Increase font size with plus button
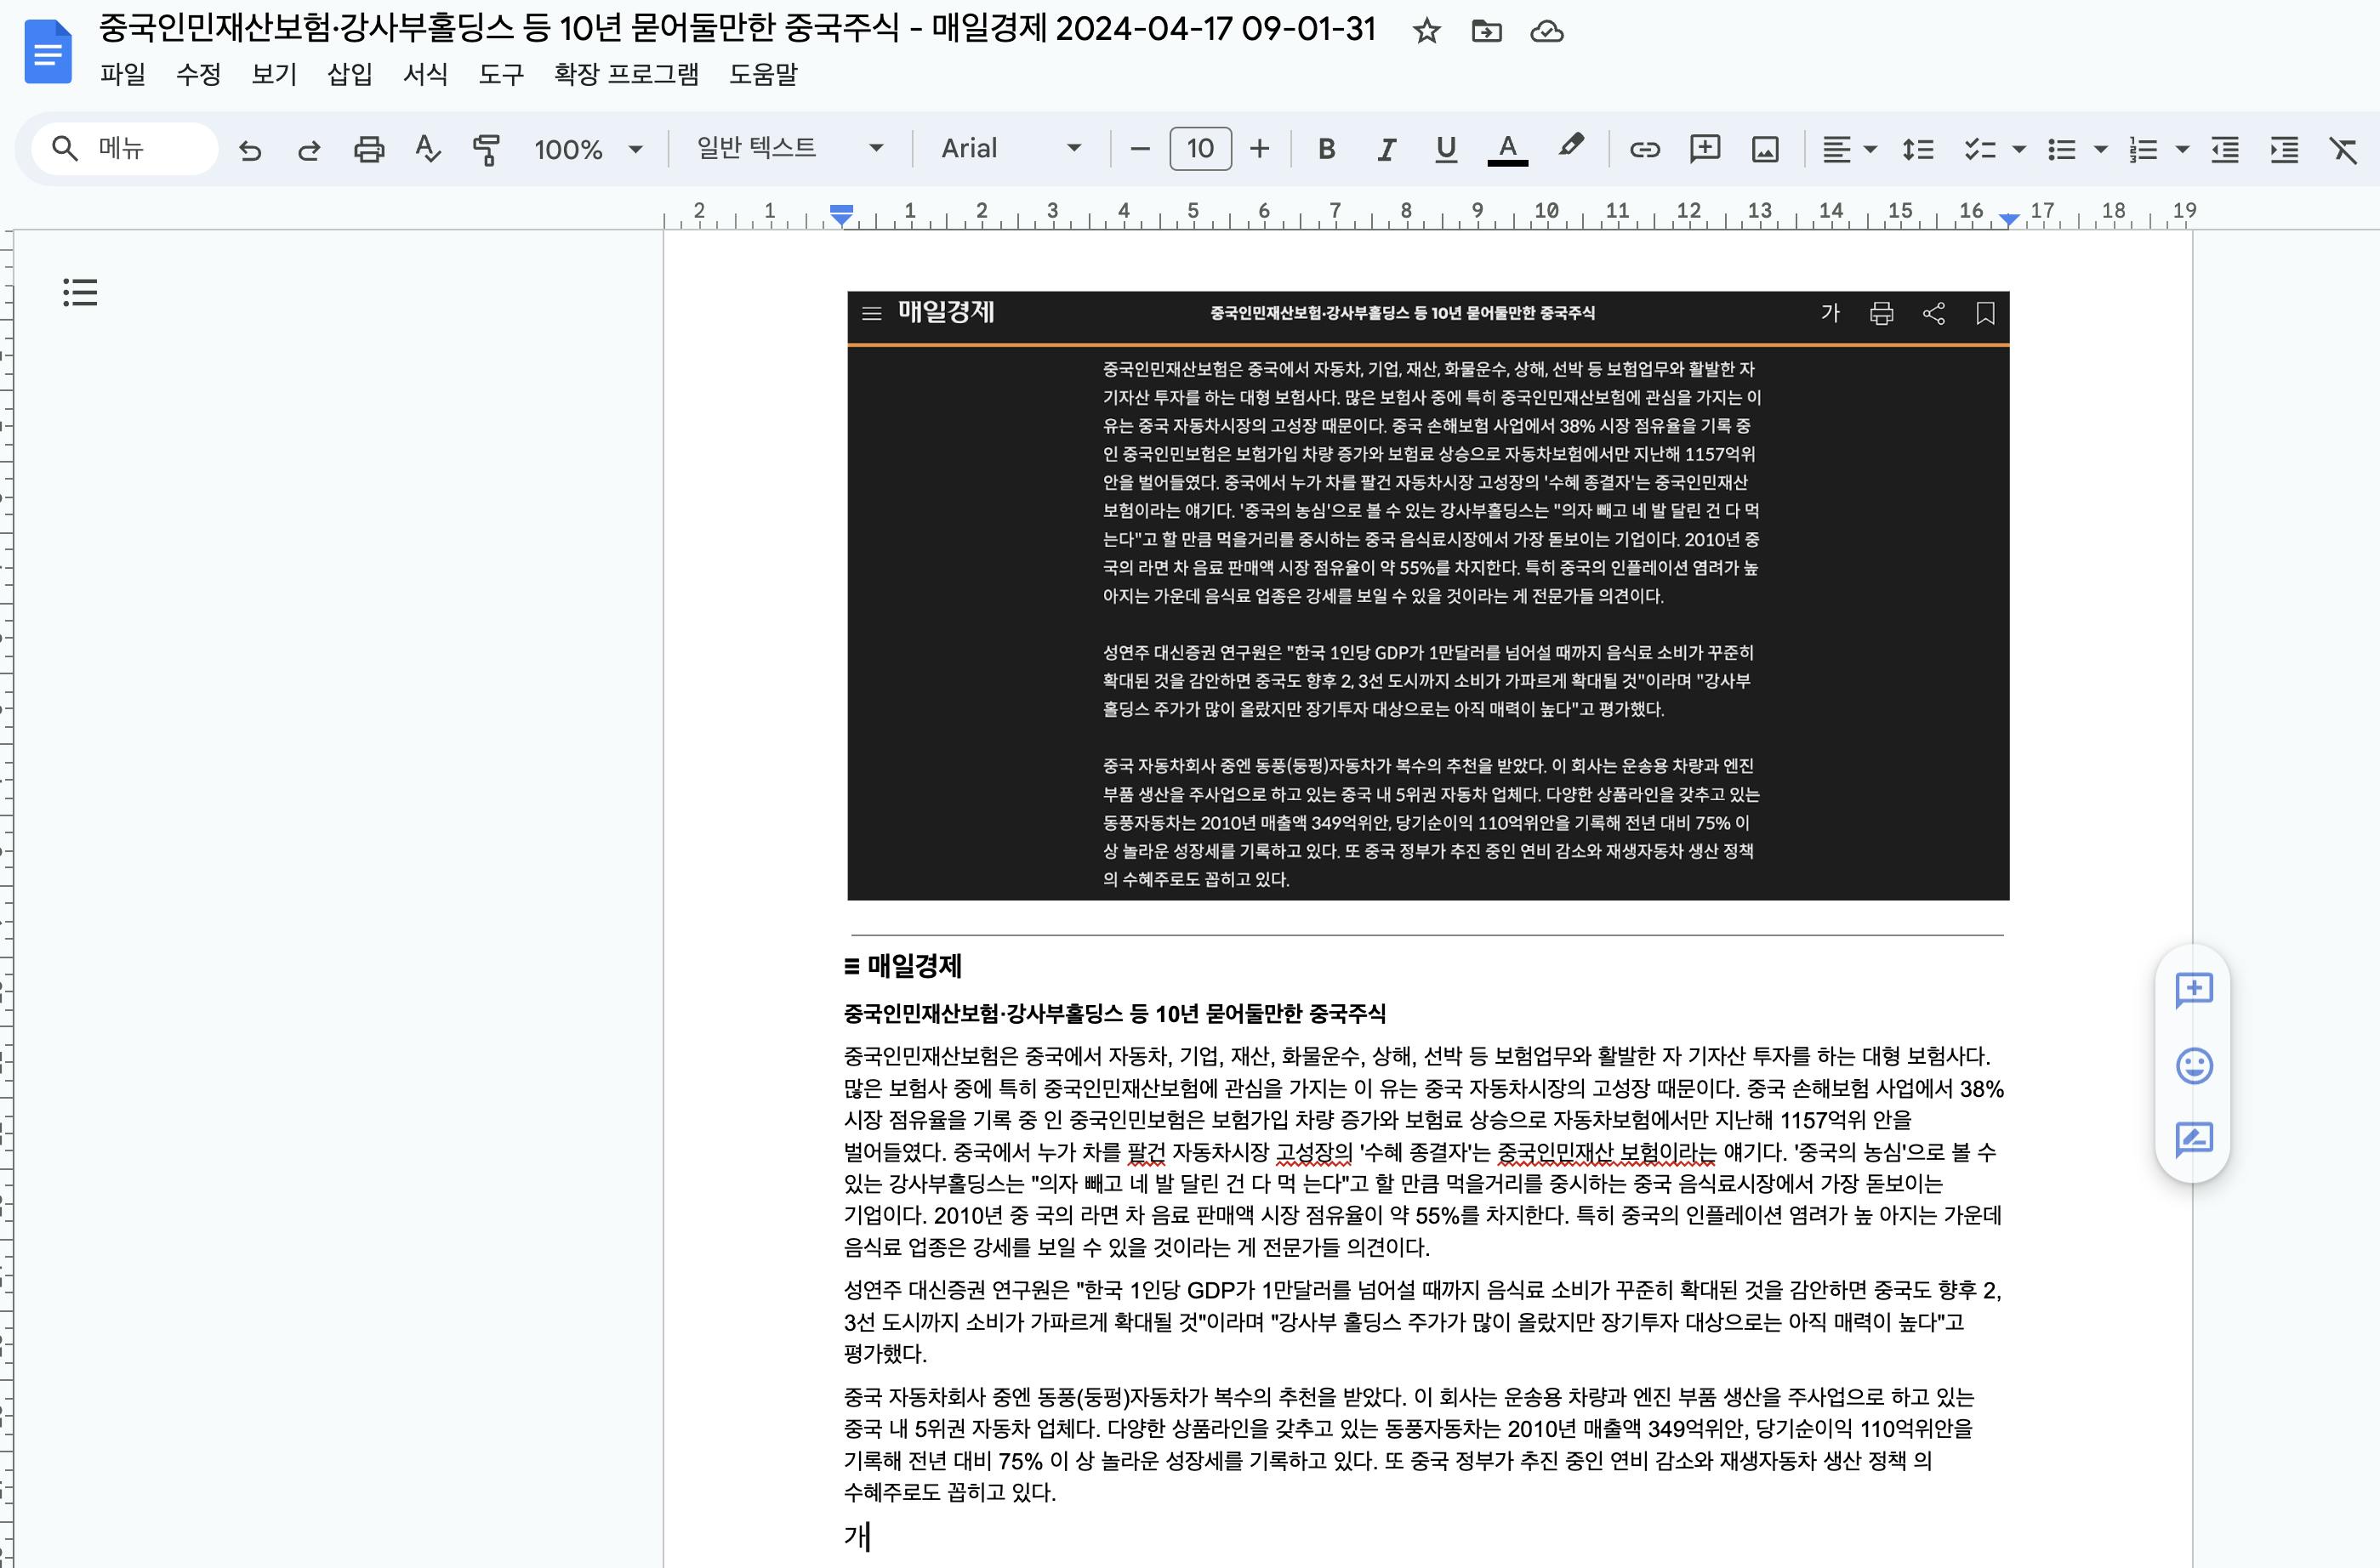Viewport: 2380px width, 1568px height. [1260, 150]
